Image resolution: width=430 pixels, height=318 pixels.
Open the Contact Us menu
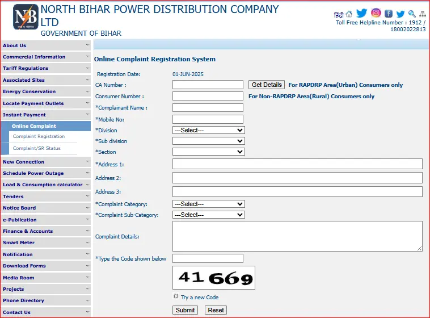click(x=45, y=312)
